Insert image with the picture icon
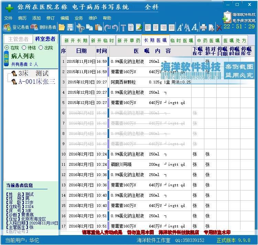 click(139, 27)
